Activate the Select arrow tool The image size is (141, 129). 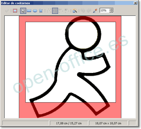[x=23, y=11]
